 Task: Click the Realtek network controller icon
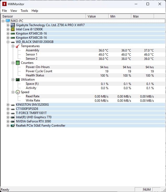13,126
